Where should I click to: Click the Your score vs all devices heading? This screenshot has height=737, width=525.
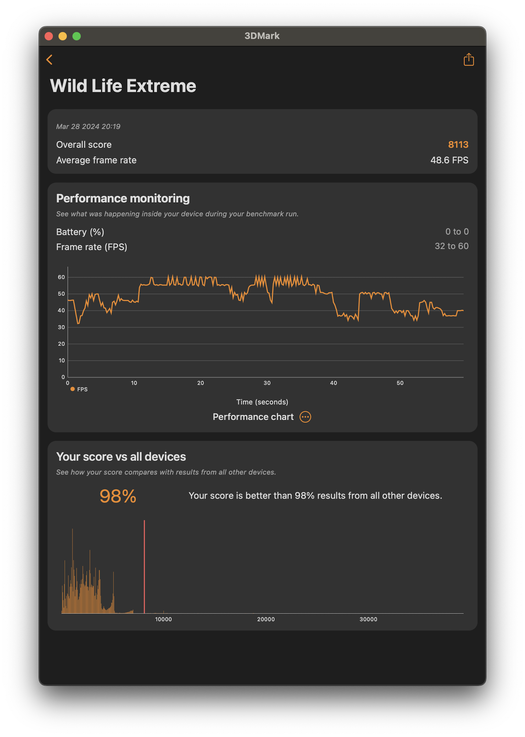coord(121,457)
